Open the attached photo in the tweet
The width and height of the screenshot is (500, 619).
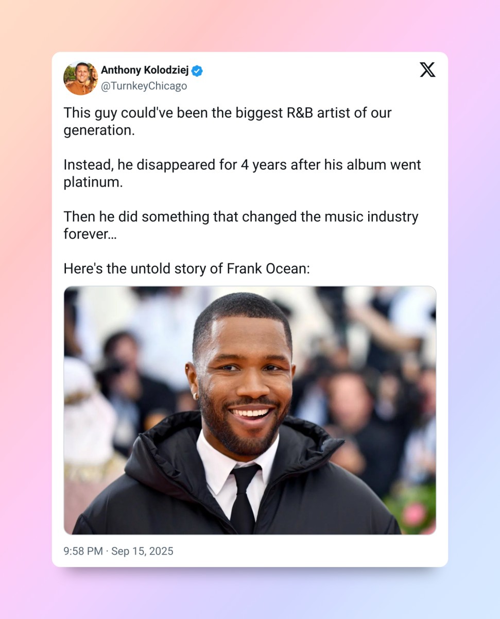[250, 410]
